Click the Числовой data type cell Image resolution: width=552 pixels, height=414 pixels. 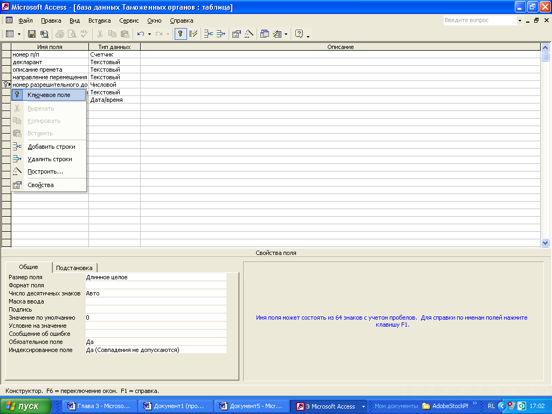pyautogui.click(x=114, y=85)
